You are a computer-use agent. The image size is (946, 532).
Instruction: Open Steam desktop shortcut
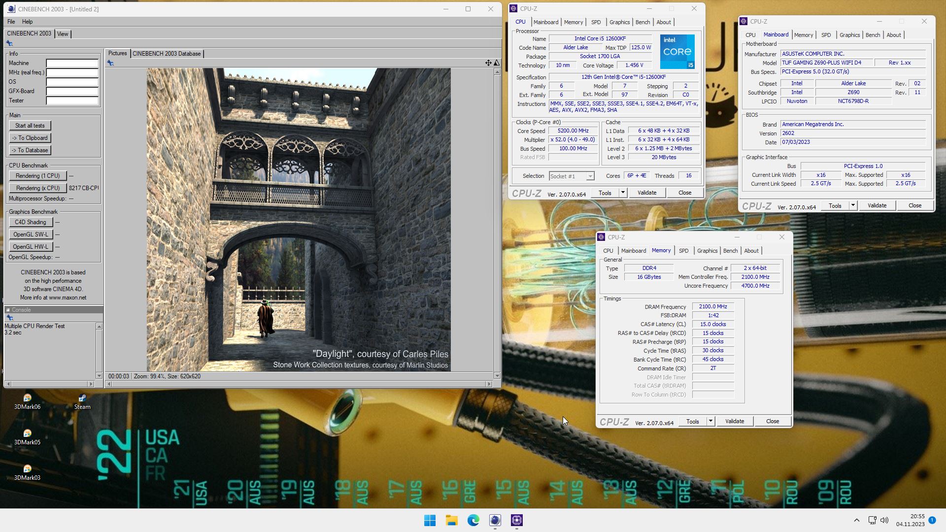(82, 401)
